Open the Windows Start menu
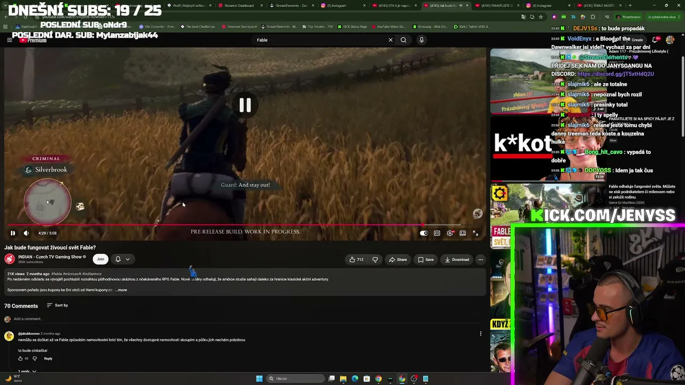The image size is (685, 385). 260,379
